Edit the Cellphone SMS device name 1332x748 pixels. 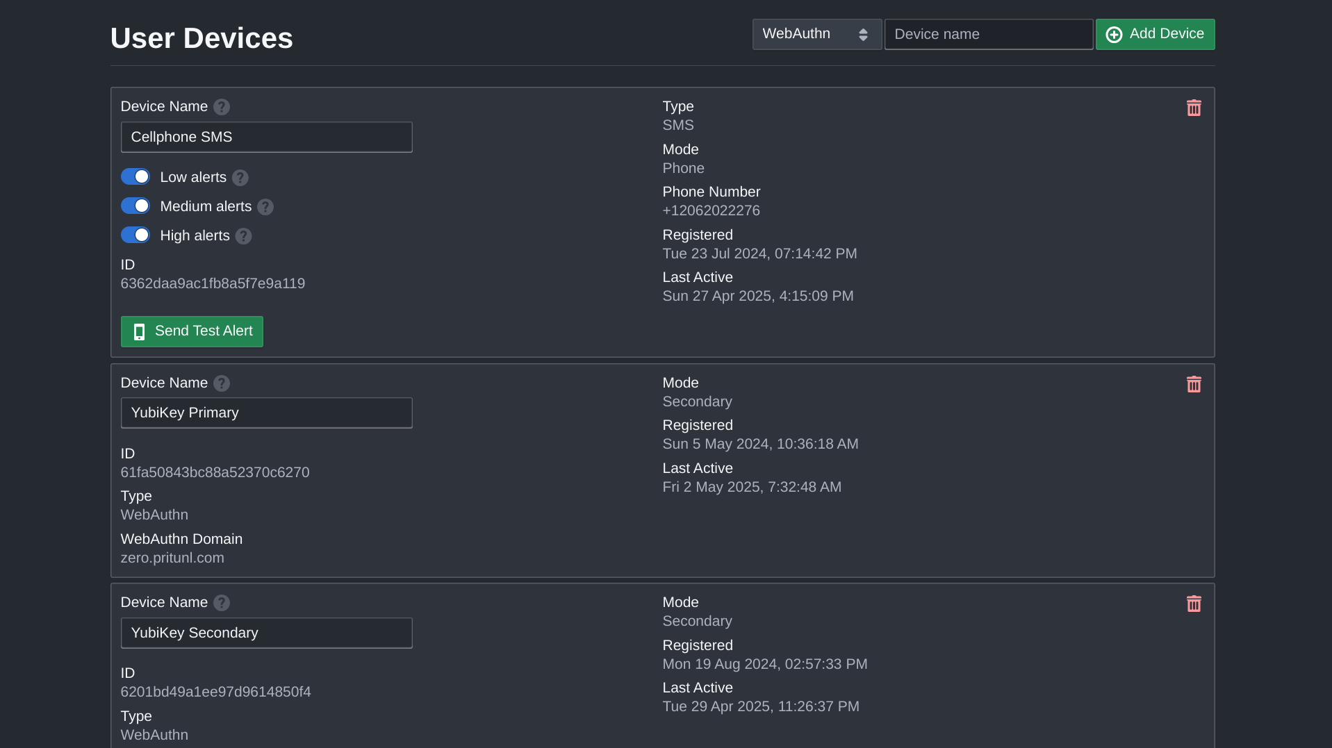coord(266,137)
